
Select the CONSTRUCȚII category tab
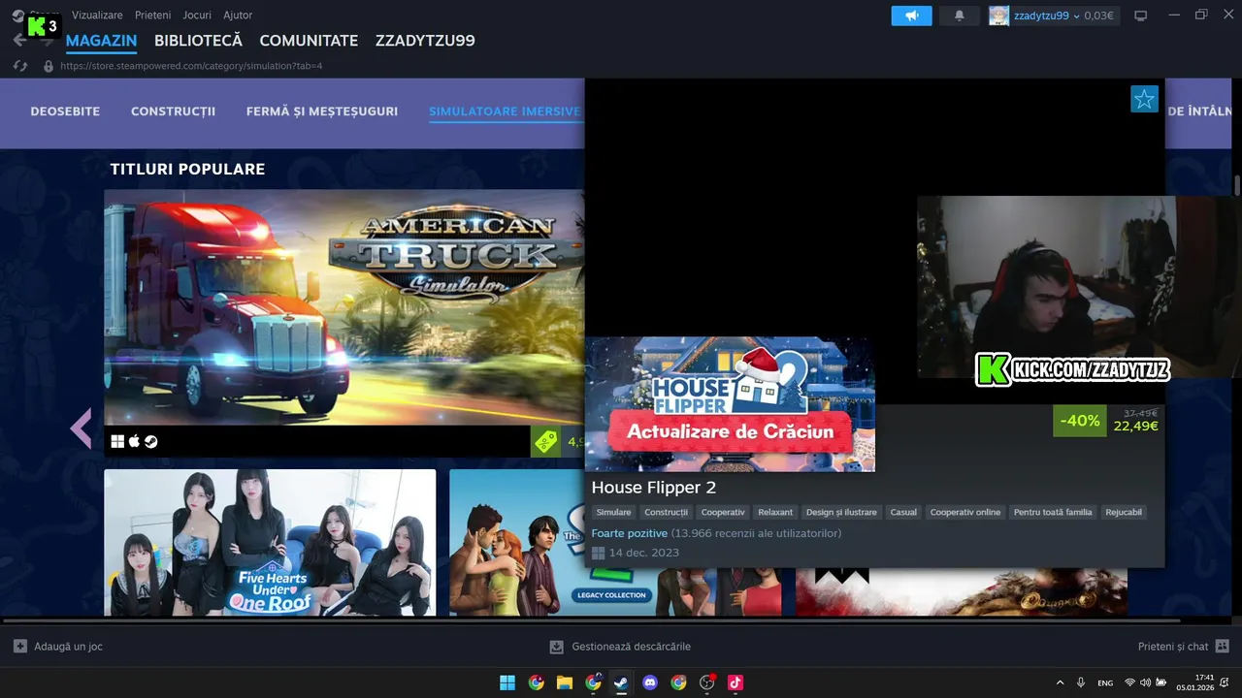(x=173, y=111)
